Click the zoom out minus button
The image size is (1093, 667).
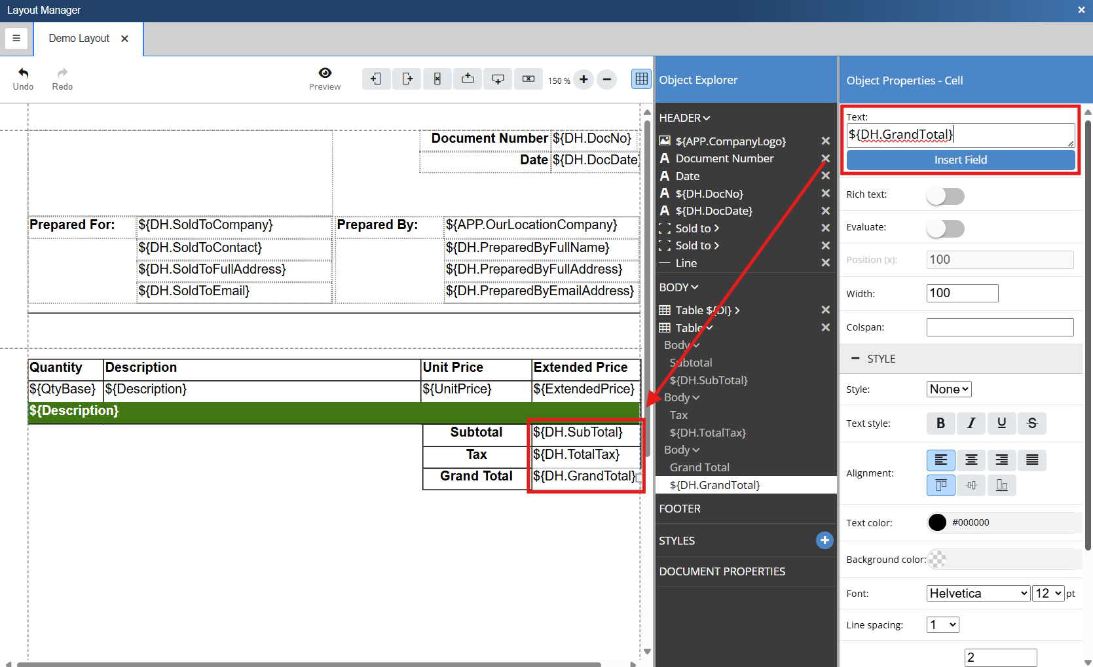(x=606, y=80)
